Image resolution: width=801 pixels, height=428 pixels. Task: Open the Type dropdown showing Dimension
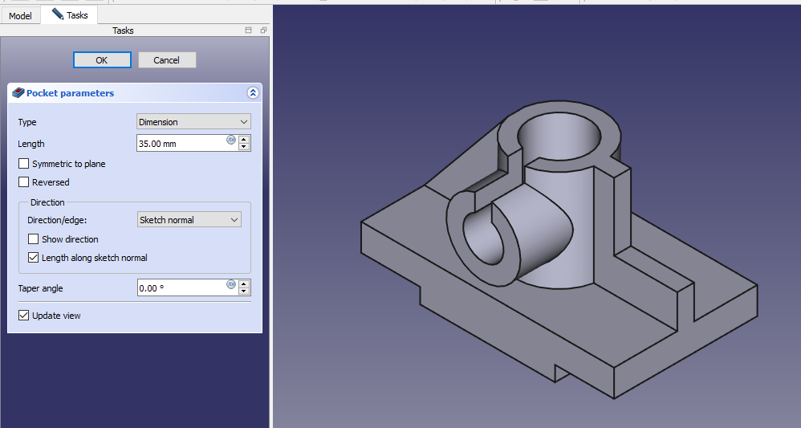[193, 122]
